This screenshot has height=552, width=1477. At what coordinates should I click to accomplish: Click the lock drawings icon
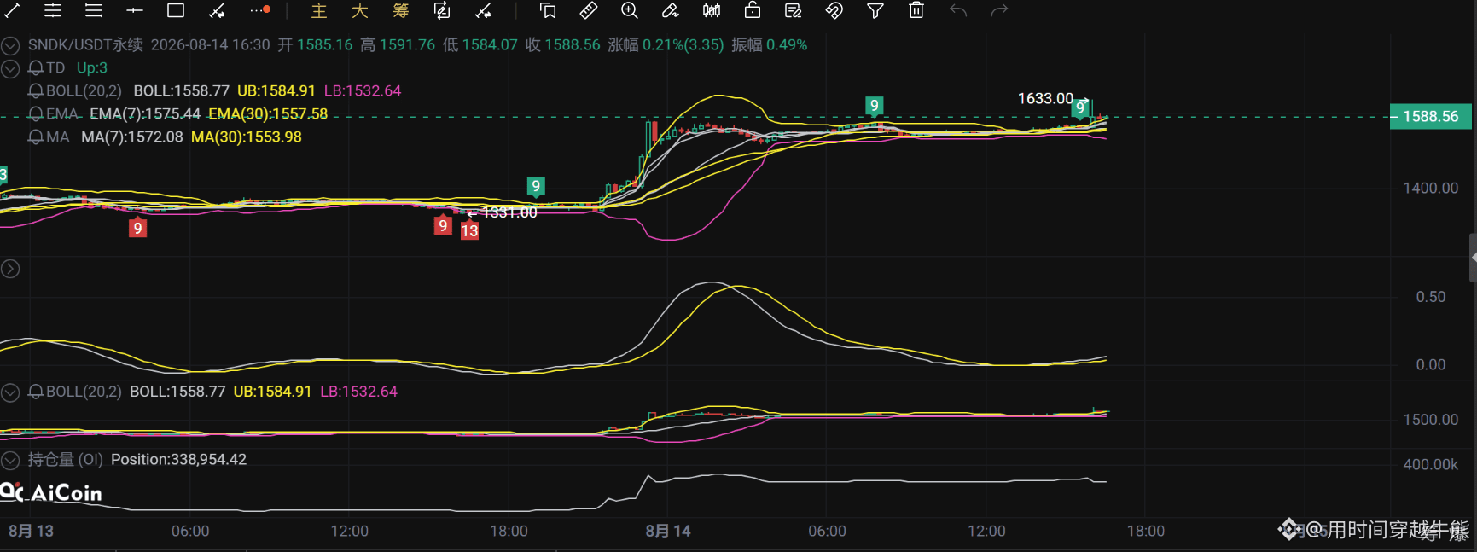tap(753, 10)
